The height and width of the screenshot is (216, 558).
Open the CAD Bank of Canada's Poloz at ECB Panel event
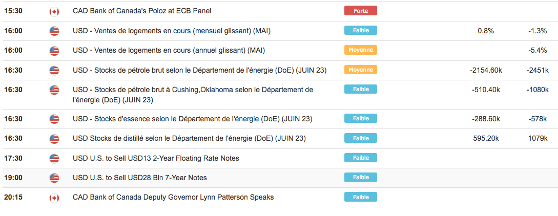point(142,11)
